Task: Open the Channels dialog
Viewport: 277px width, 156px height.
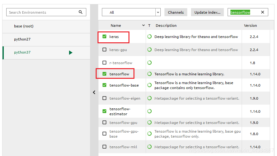Action: (176, 12)
